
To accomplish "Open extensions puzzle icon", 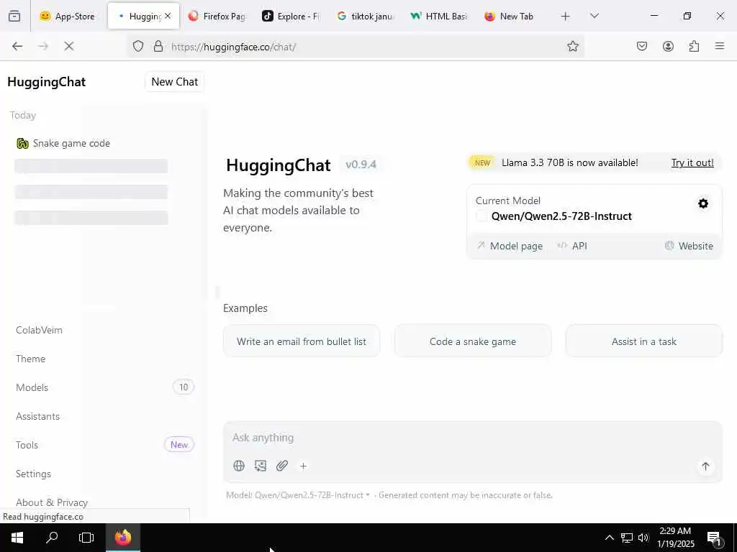I will tap(694, 46).
